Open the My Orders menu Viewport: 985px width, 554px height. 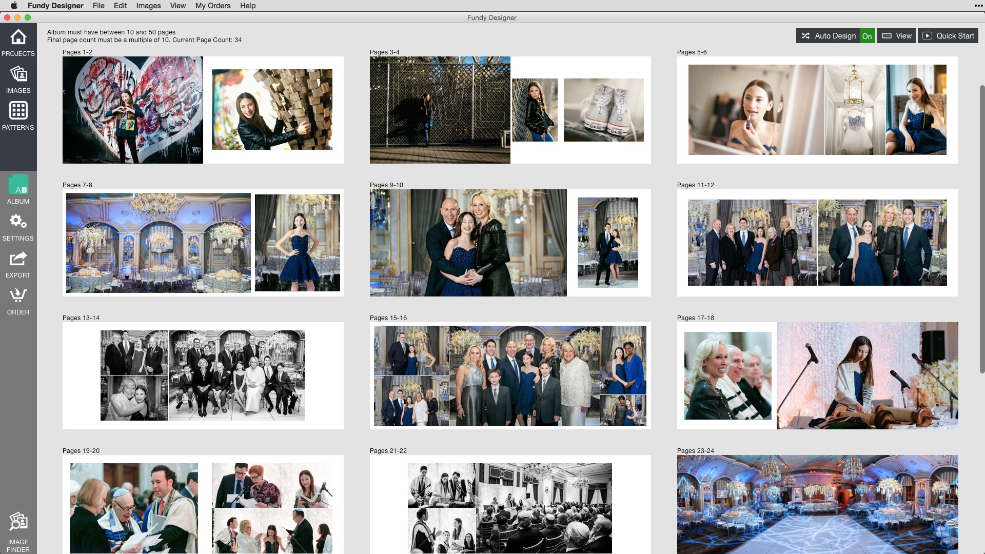213,6
